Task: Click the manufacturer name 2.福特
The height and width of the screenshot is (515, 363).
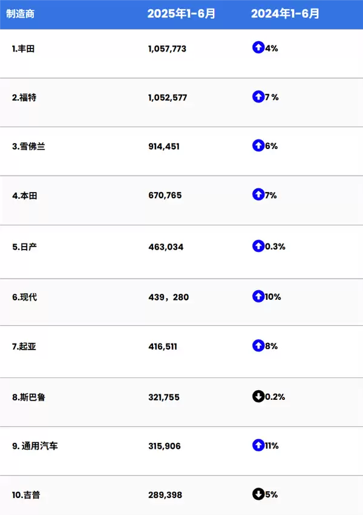Action: pos(24,98)
